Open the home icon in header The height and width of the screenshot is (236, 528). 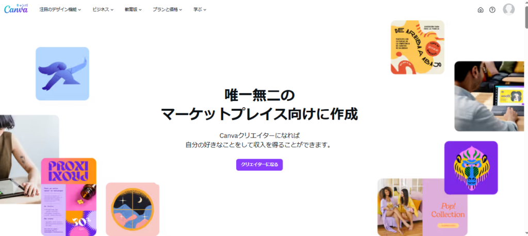tap(481, 10)
